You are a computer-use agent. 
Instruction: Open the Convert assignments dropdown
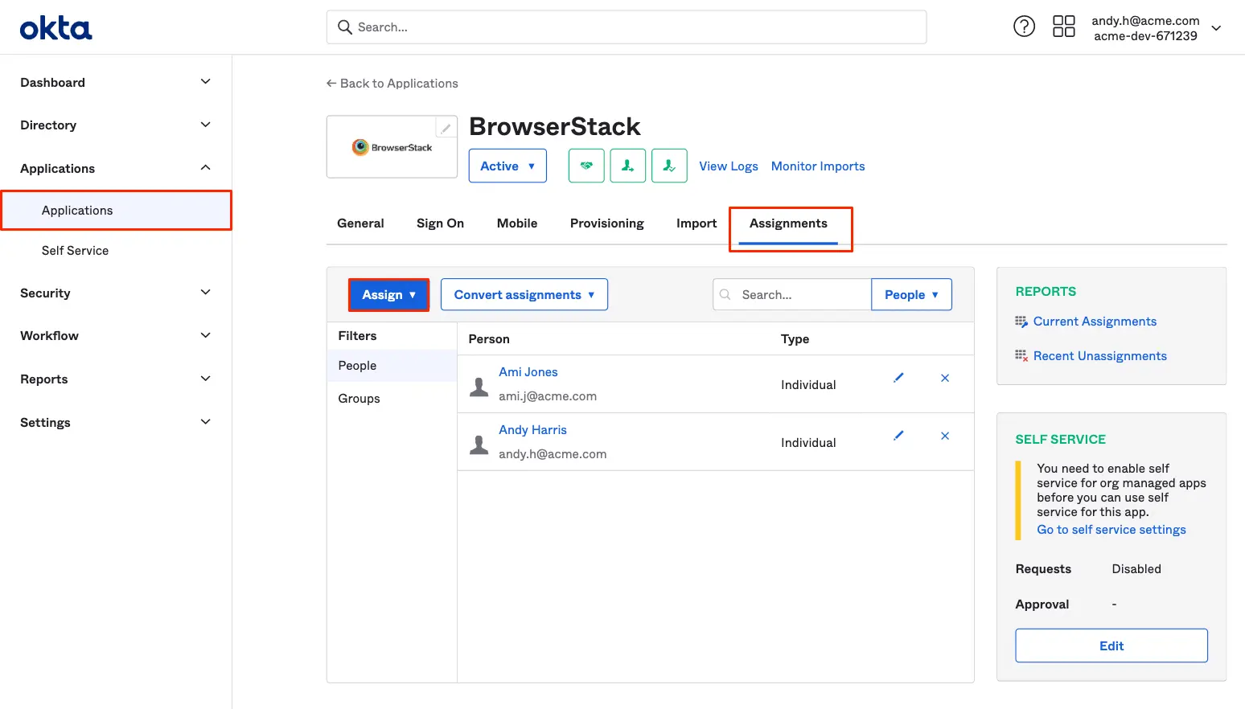tap(524, 295)
